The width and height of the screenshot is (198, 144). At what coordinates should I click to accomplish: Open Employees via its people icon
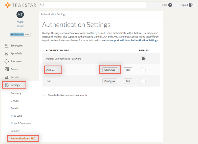7,46
